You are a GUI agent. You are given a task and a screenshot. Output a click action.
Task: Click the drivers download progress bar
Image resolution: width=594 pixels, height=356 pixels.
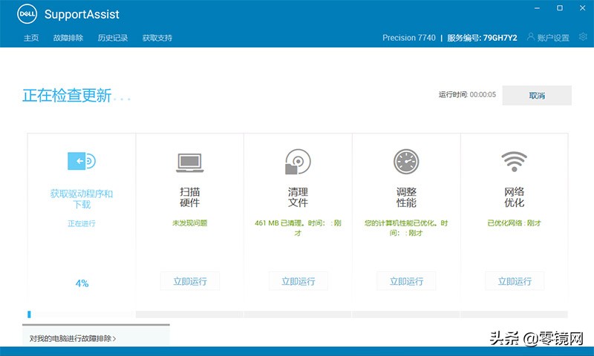81,314
